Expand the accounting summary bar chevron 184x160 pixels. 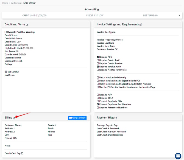(179, 15)
